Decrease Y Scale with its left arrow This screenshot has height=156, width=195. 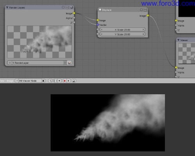(102, 34)
